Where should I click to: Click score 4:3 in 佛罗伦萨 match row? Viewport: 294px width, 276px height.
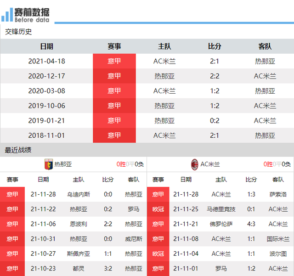click(251, 224)
